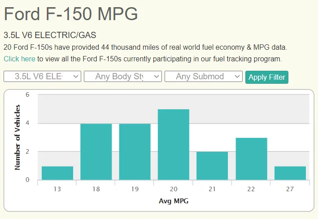The image size is (318, 219).
Task: Select the 20 MPG bar
Action: (174, 145)
